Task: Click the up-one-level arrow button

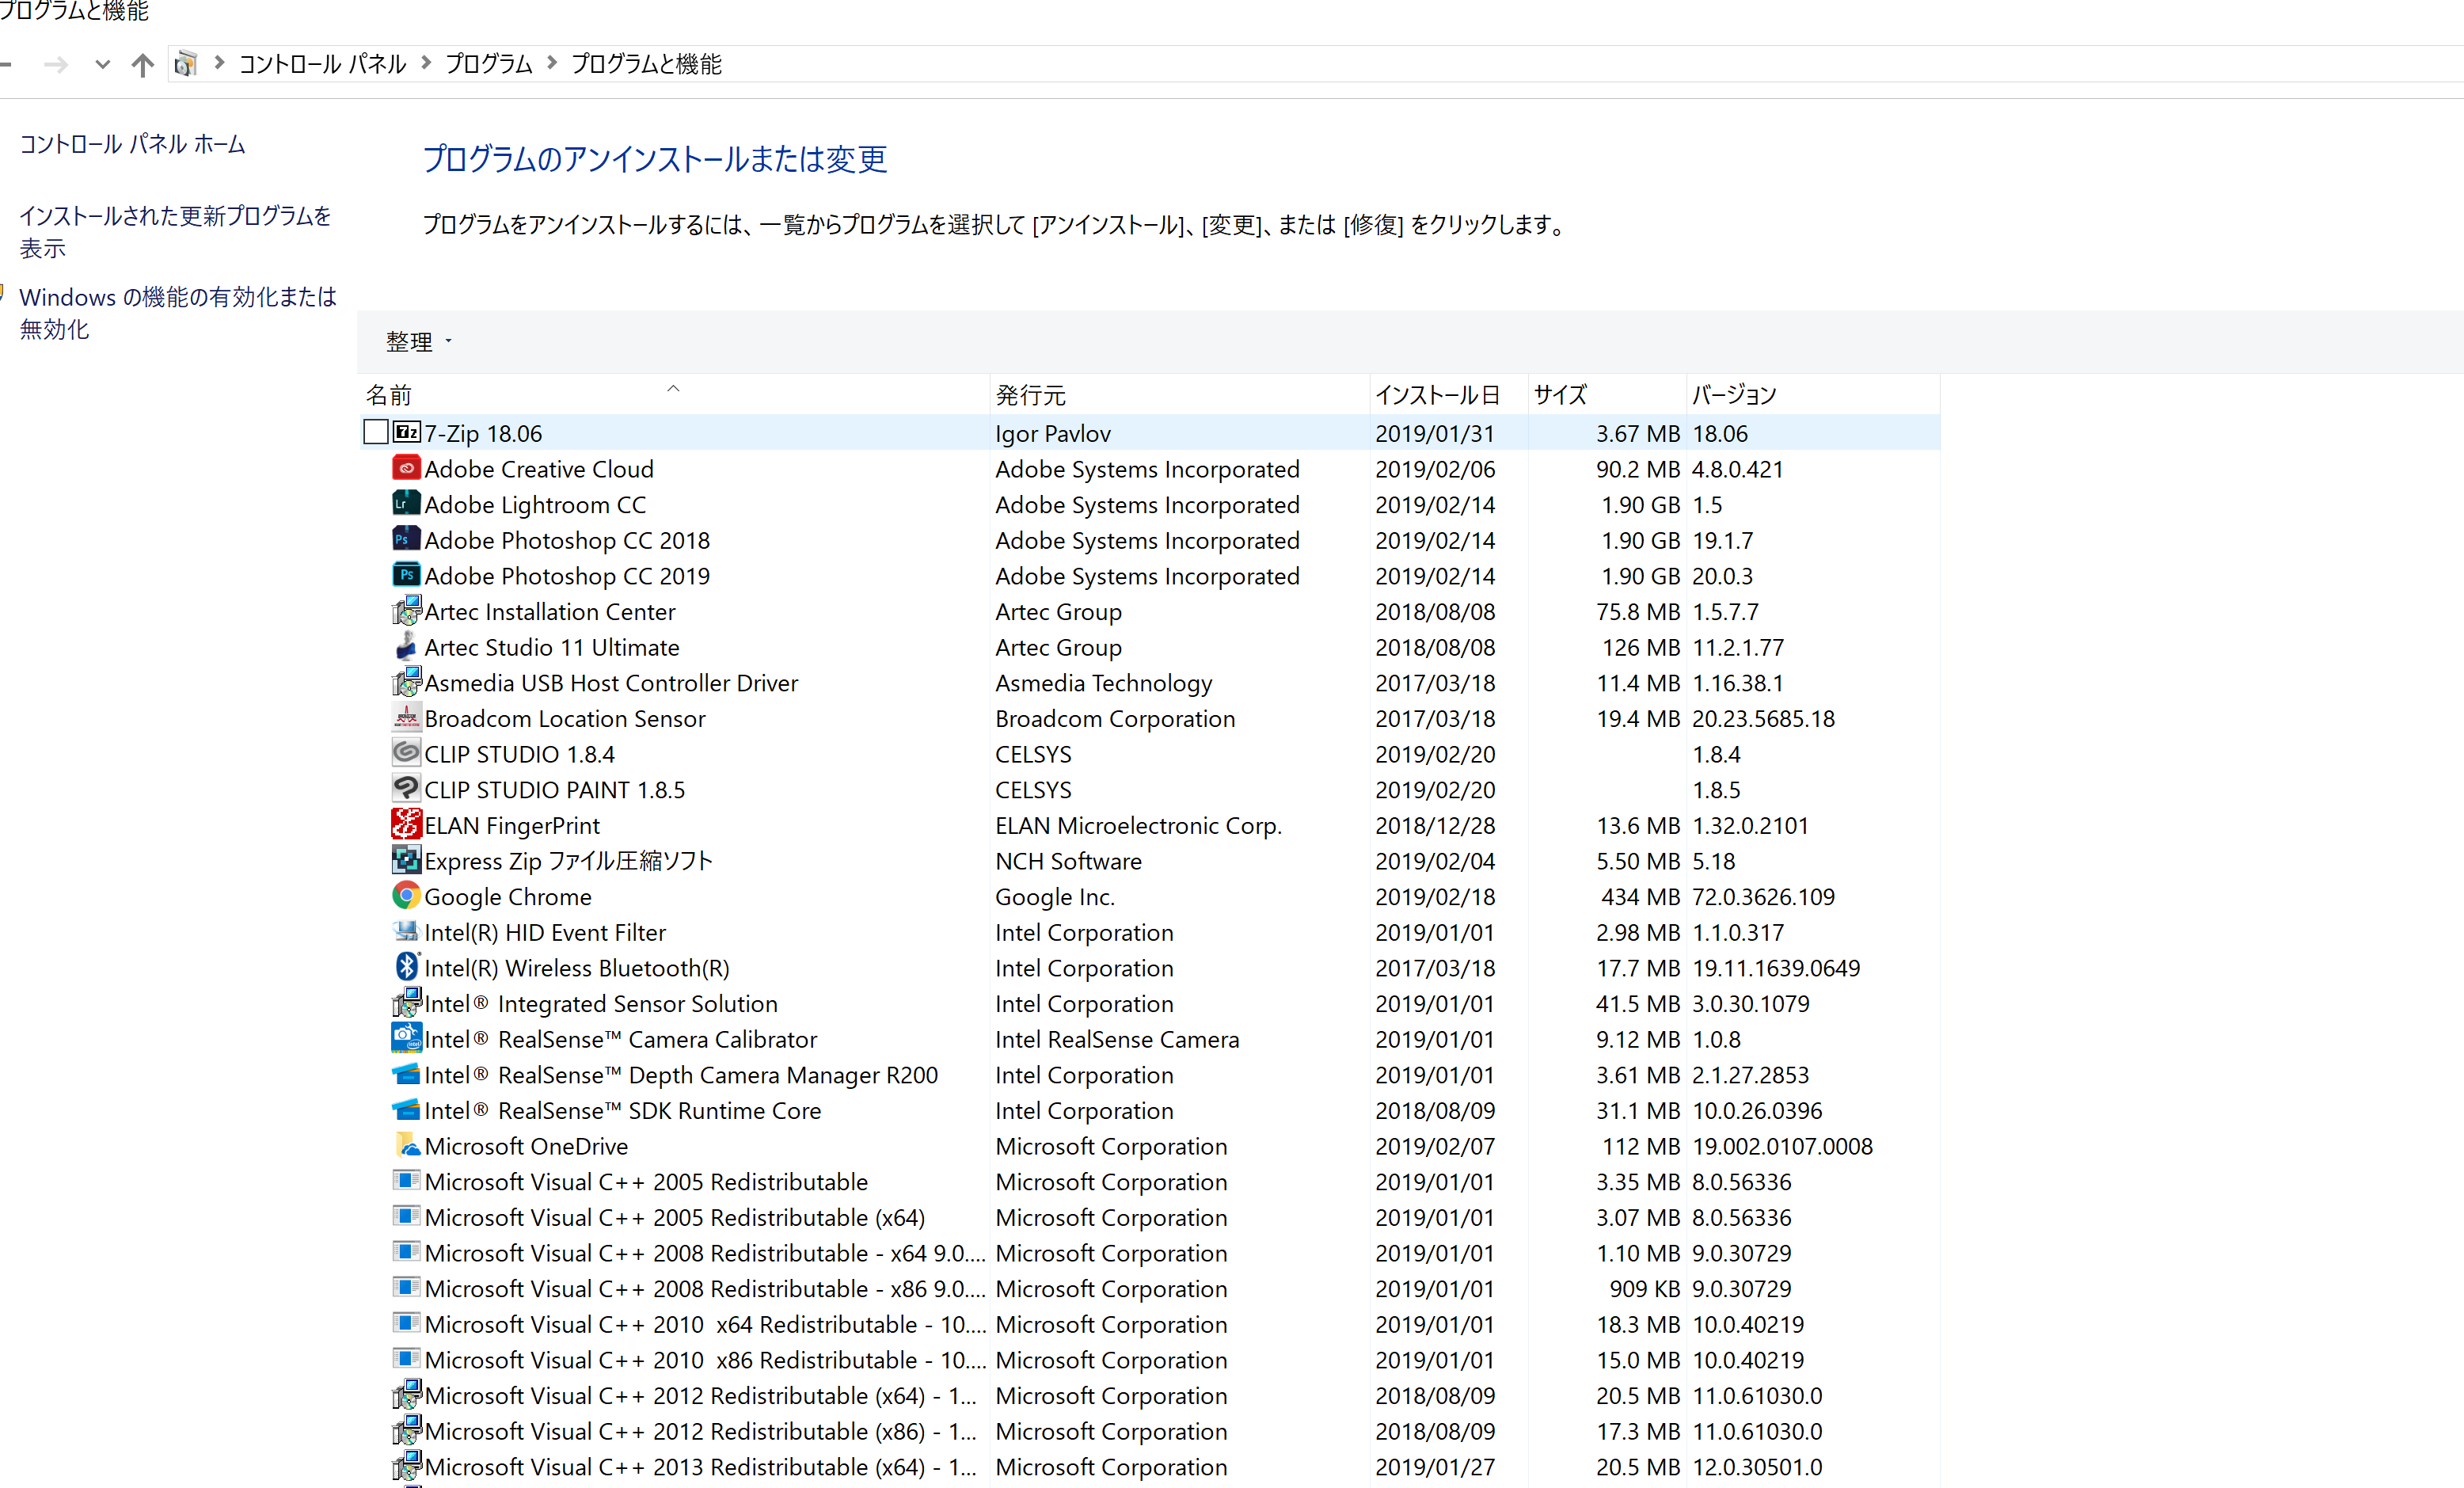Action: click(143, 65)
